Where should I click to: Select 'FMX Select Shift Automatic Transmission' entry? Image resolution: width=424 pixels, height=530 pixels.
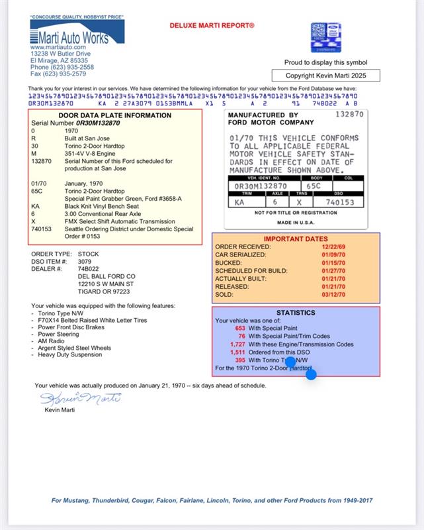[120, 221]
